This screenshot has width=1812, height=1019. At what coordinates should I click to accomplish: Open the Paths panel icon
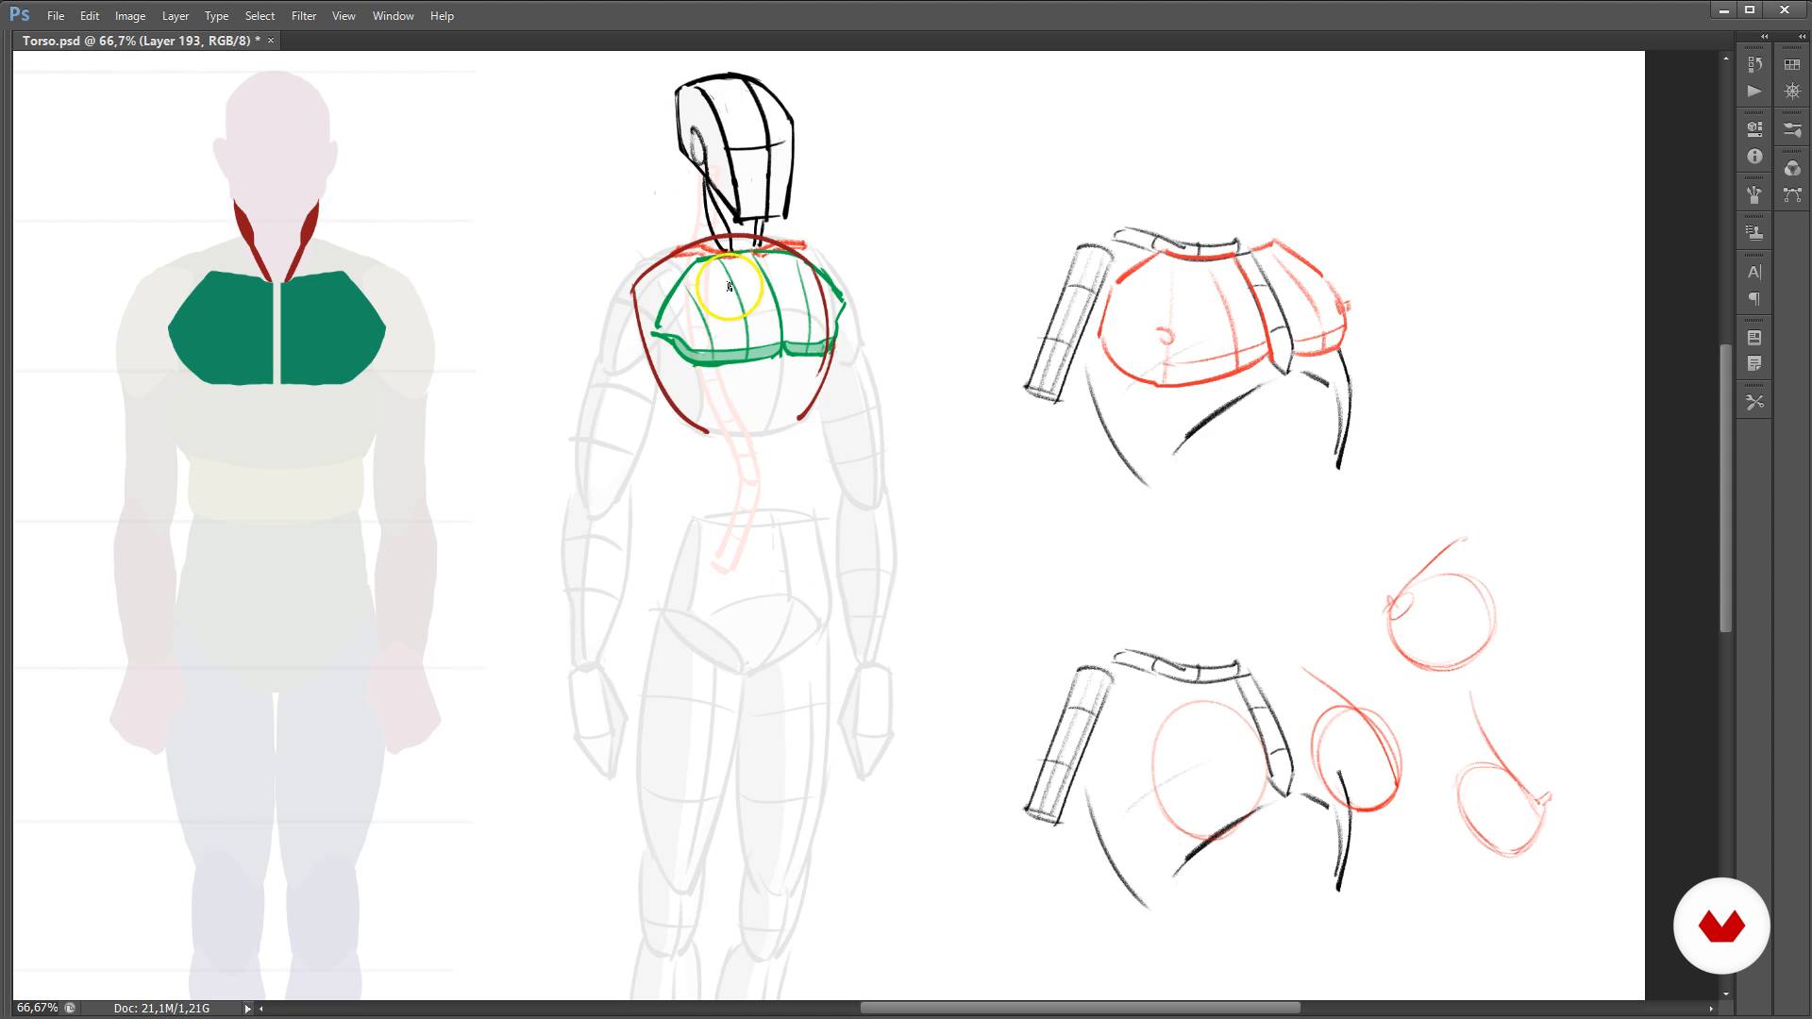1791,195
